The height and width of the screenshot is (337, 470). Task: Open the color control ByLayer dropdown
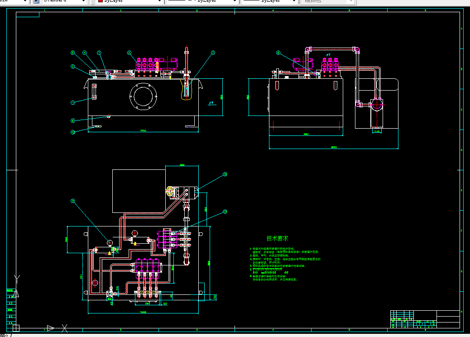click(x=129, y=1)
